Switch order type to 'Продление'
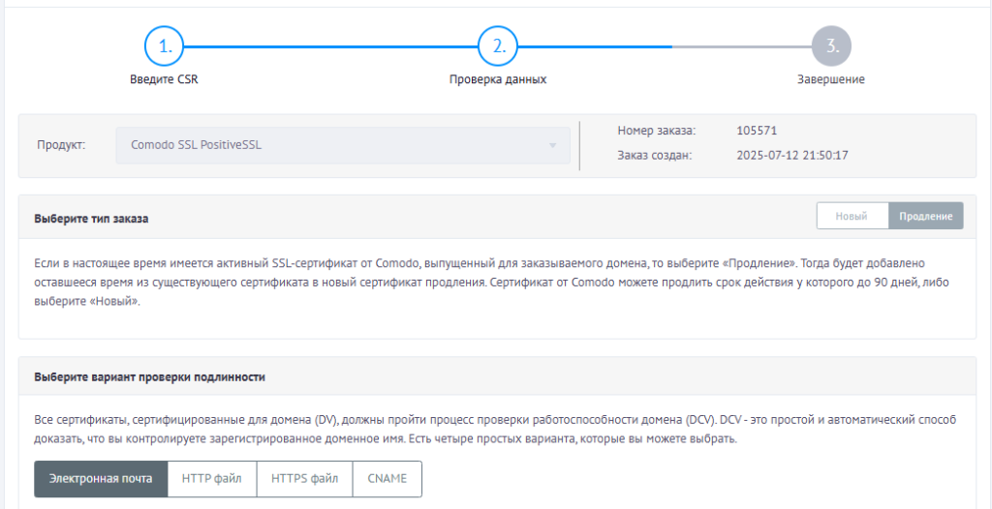This screenshot has height=509, width=992. coord(925,216)
